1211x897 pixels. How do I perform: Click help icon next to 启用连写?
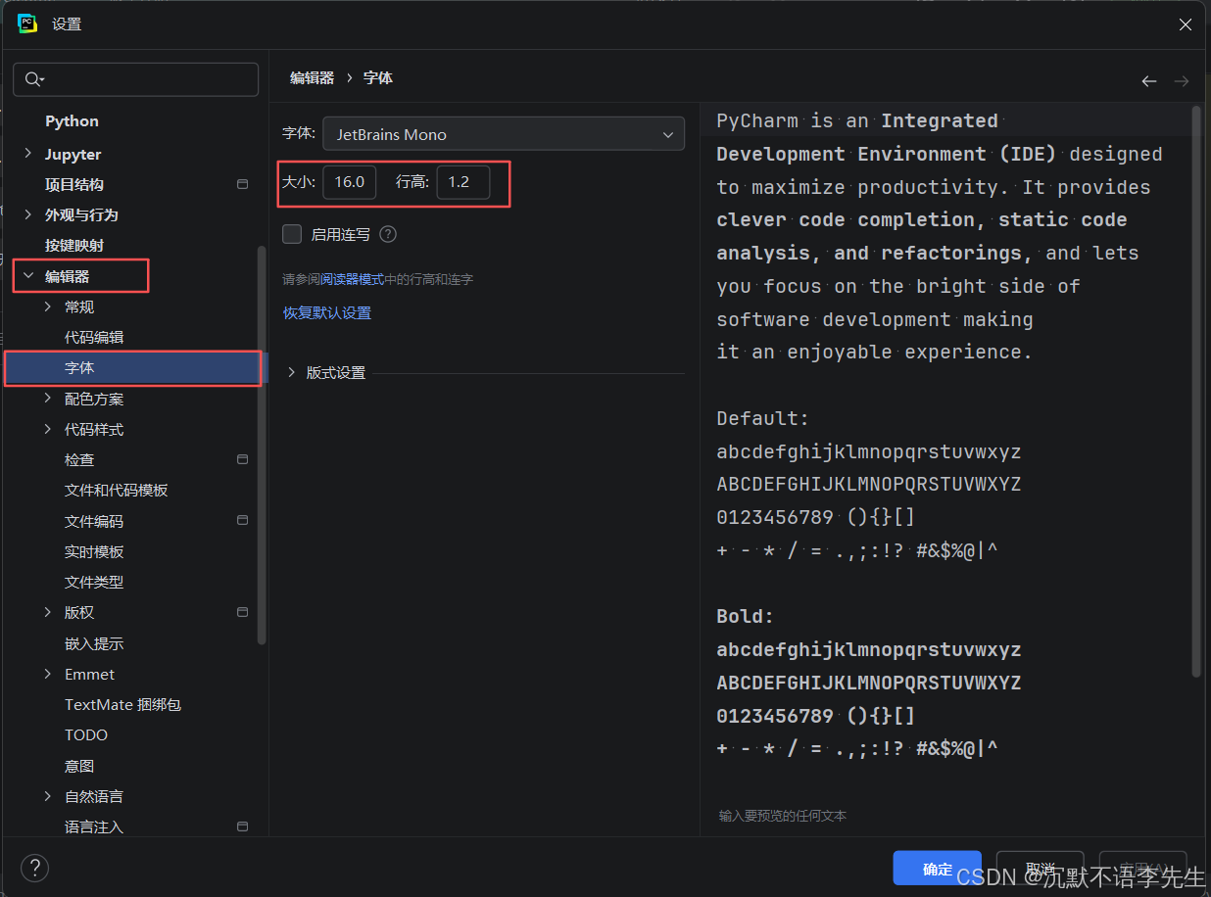[388, 234]
